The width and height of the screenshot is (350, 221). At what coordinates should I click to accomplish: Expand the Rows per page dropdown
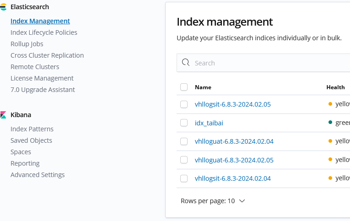tap(213, 201)
